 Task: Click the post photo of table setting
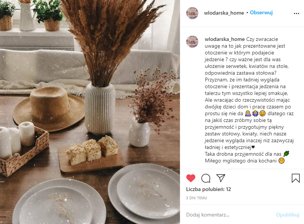(x=90, y=112)
